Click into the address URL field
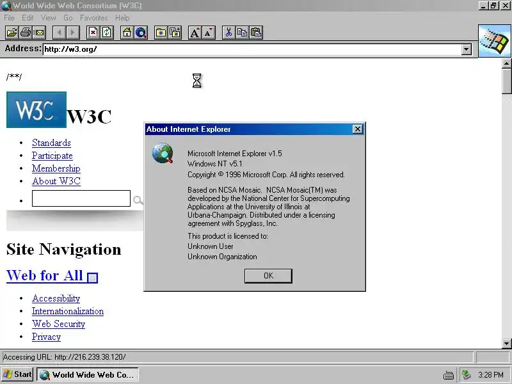512x384 pixels. pyautogui.click(x=252, y=49)
